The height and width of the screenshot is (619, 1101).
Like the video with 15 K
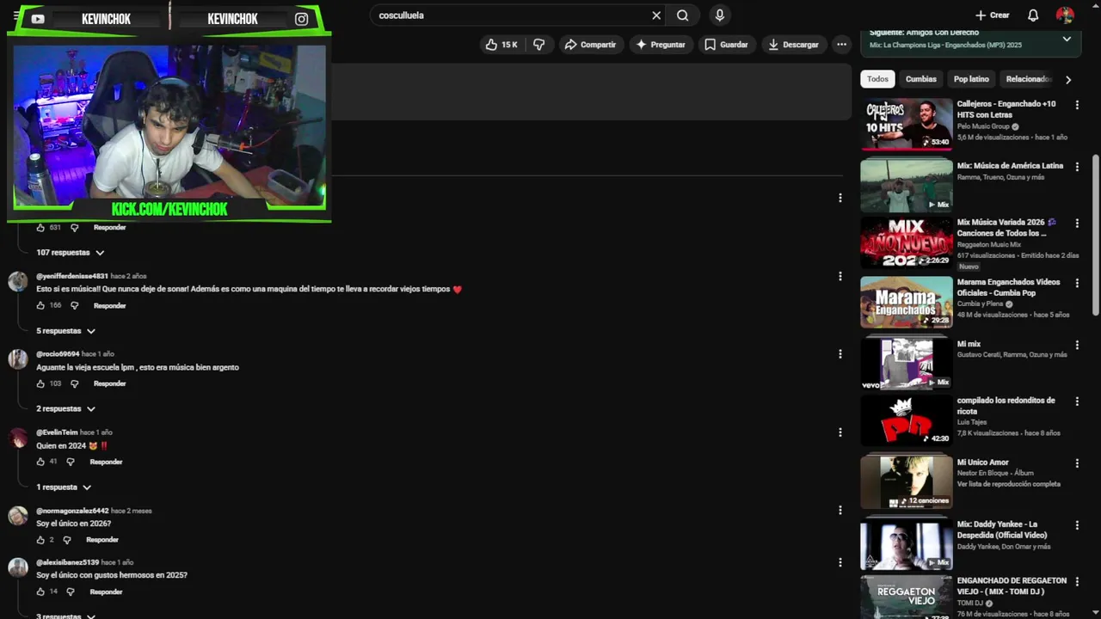[x=501, y=45]
